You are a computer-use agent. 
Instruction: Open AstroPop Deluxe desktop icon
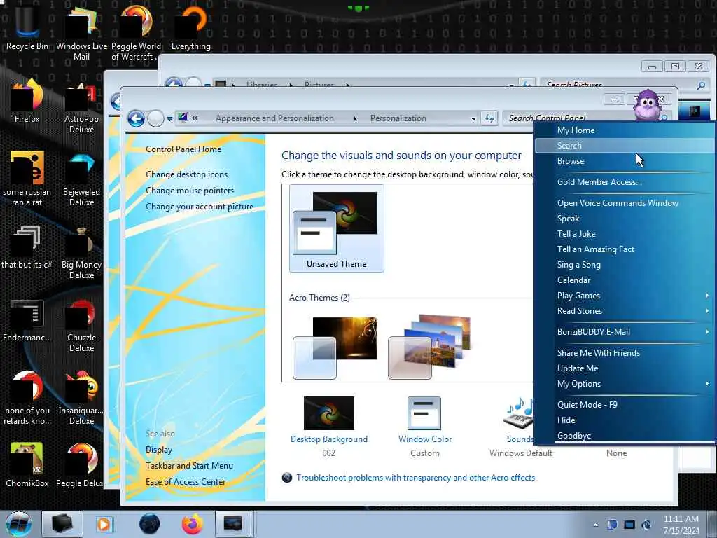(x=81, y=106)
